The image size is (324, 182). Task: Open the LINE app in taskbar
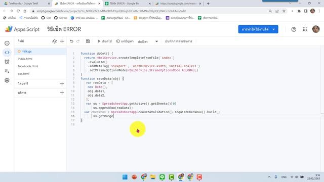(x=162, y=177)
